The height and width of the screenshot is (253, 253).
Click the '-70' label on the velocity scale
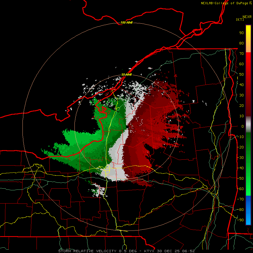pos(240,199)
